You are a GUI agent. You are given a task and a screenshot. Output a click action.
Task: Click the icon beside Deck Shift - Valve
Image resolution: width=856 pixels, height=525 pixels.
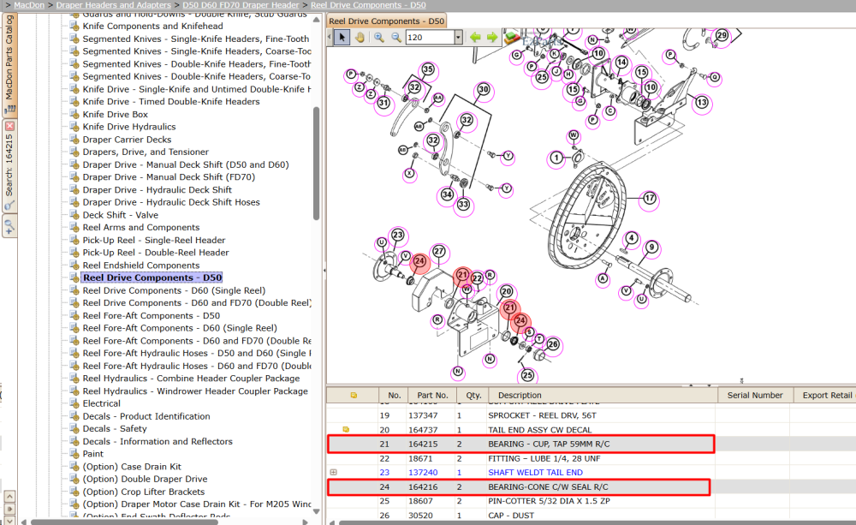[74, 215]
